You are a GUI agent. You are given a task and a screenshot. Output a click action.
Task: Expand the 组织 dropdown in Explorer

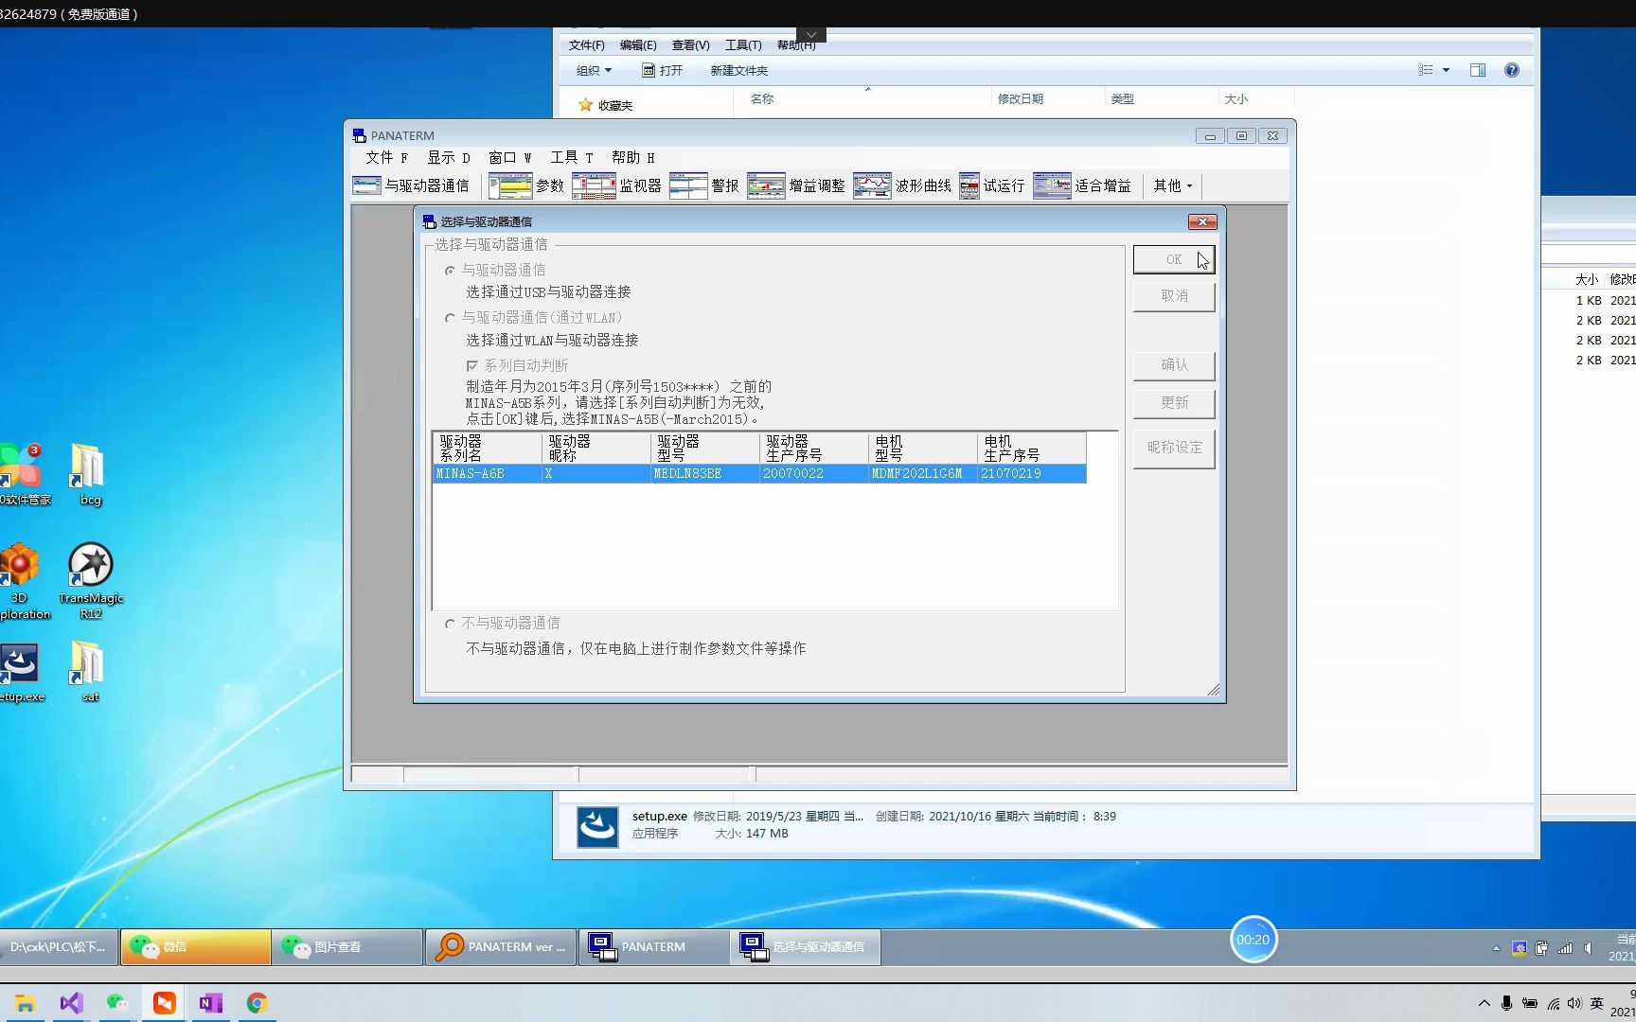pyautogui.click(x=594, y=70)
